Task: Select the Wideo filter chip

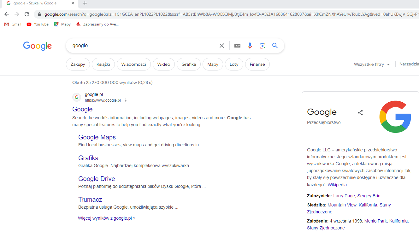Action: click(x=164, y=64)
